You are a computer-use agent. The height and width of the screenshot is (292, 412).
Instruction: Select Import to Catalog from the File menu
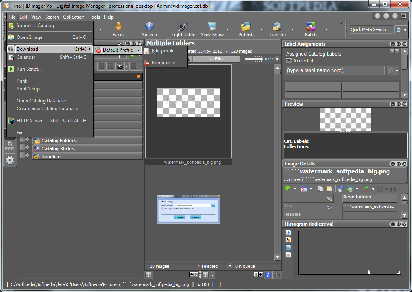tap(50, 25)
